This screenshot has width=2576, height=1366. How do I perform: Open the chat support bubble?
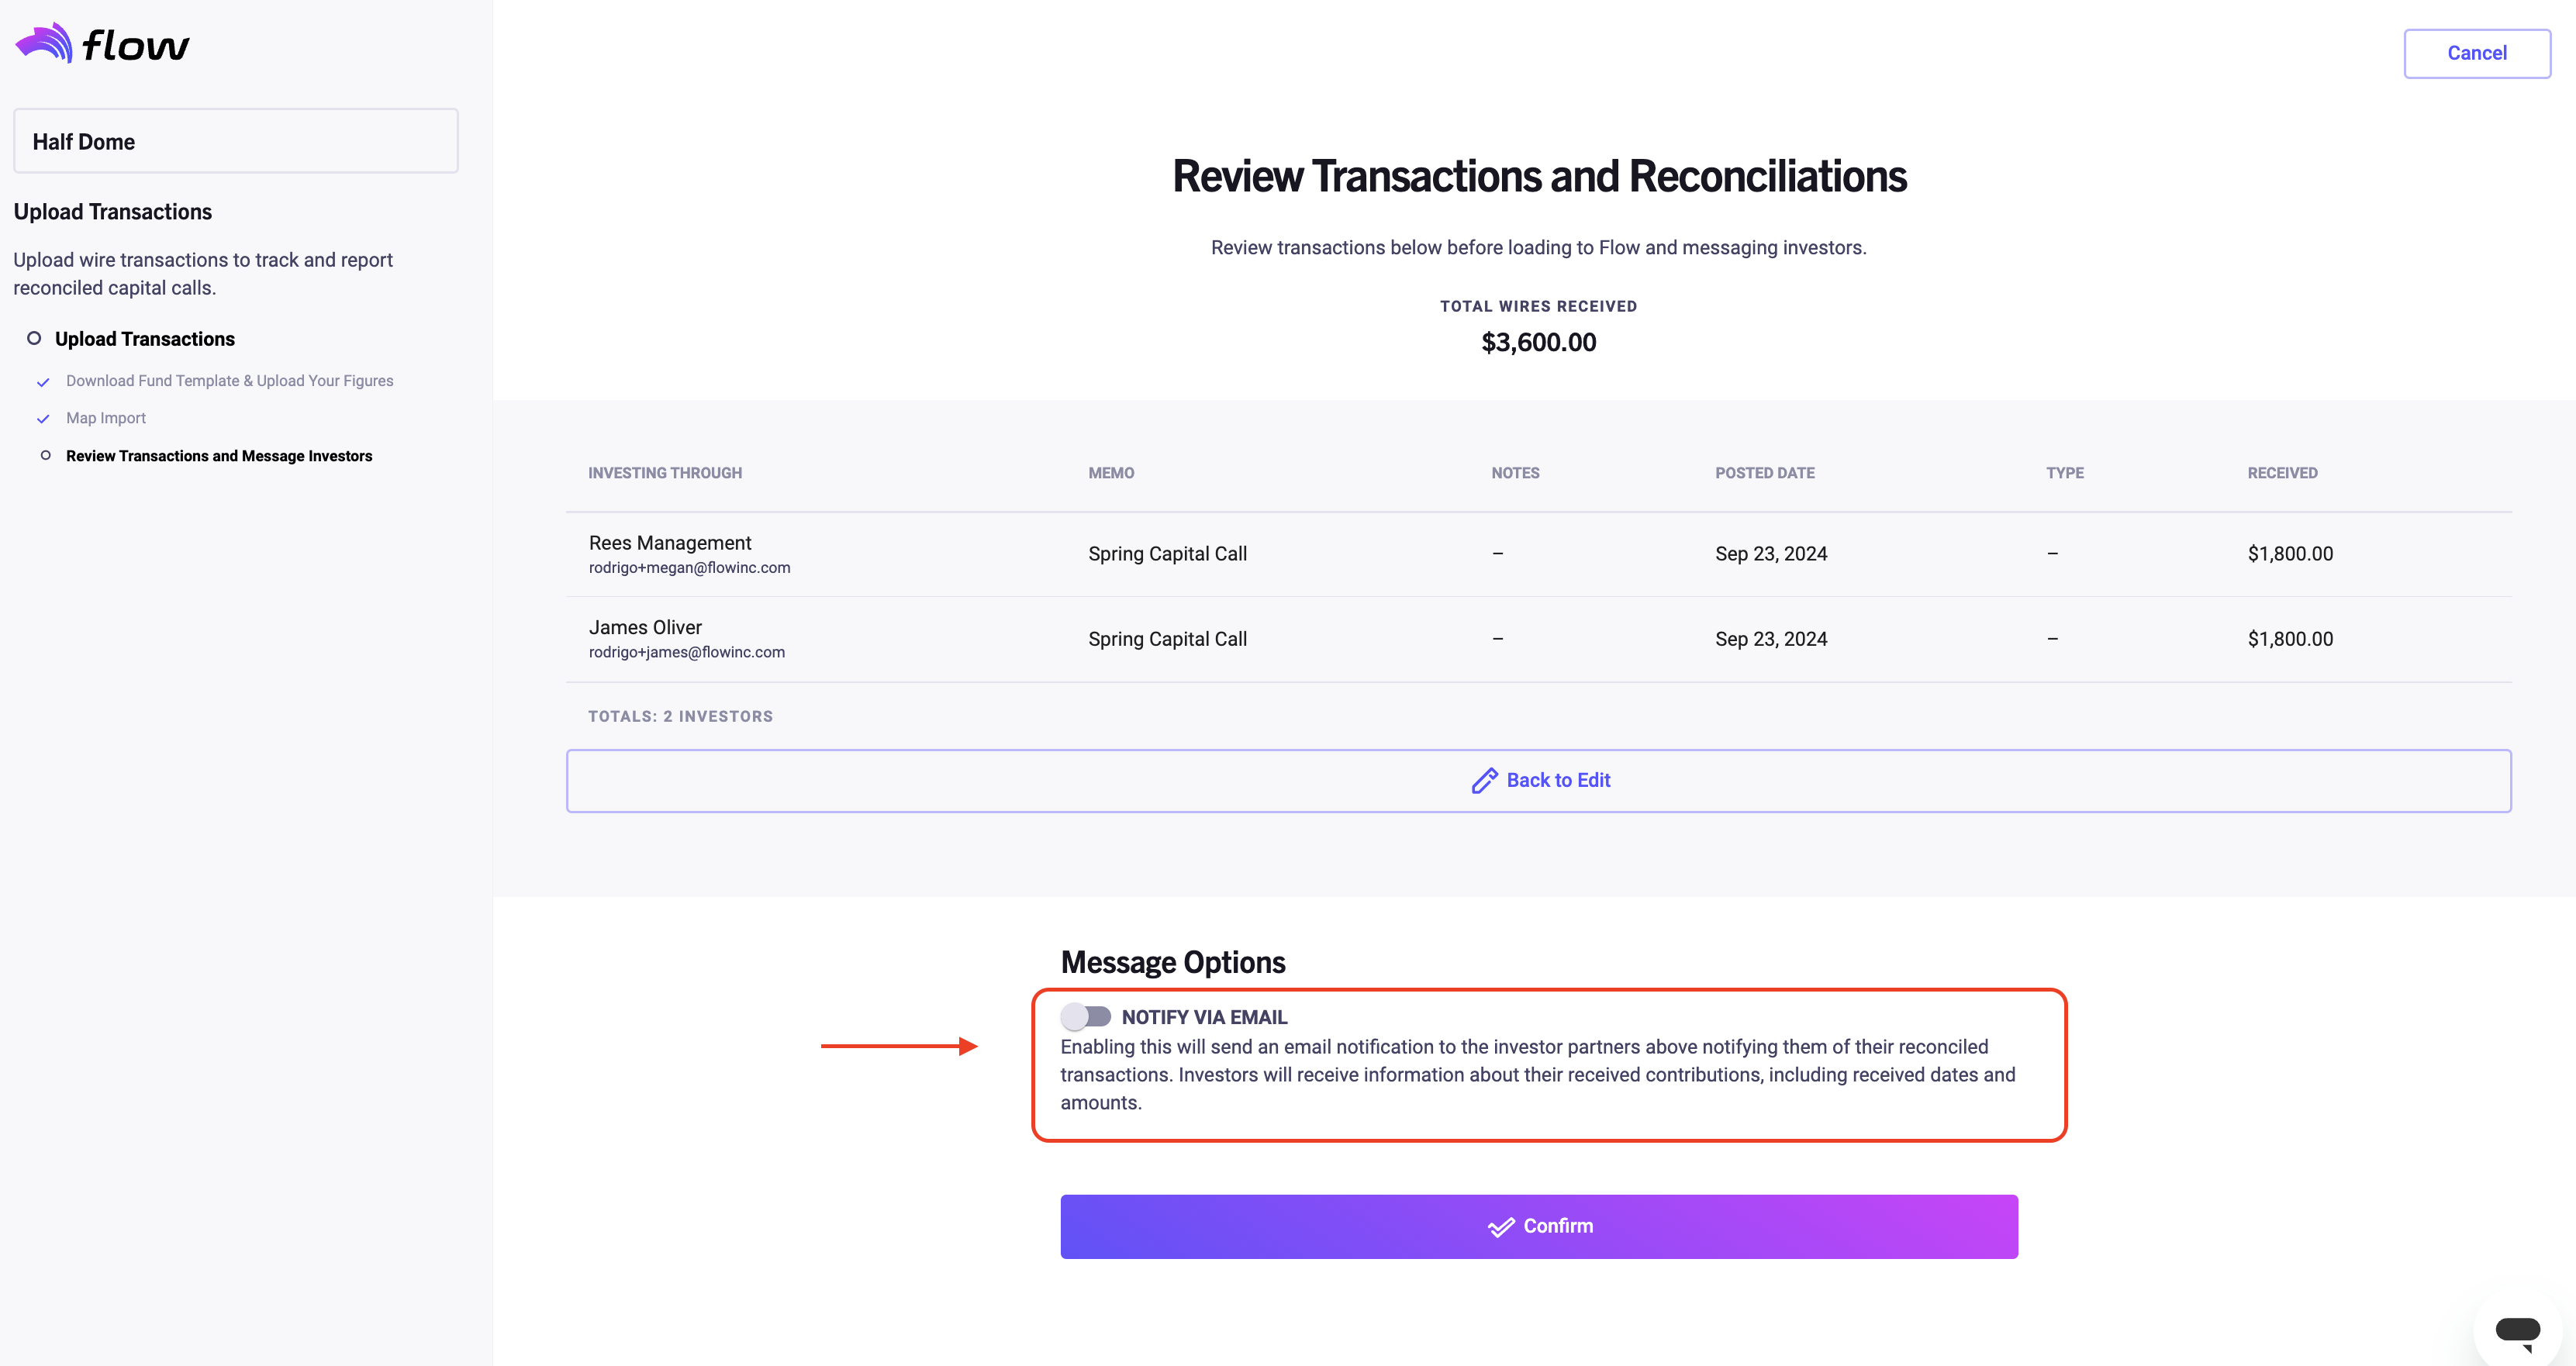2517,1331
